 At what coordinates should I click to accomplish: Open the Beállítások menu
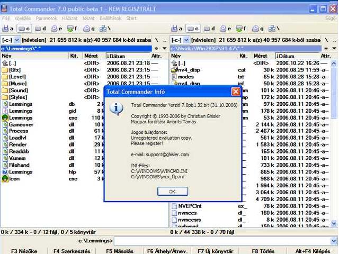click(x=111, y=19)
